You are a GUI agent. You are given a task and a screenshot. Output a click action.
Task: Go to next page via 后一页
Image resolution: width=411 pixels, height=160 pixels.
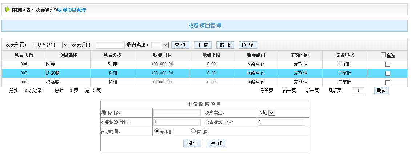tap(312, 91)
